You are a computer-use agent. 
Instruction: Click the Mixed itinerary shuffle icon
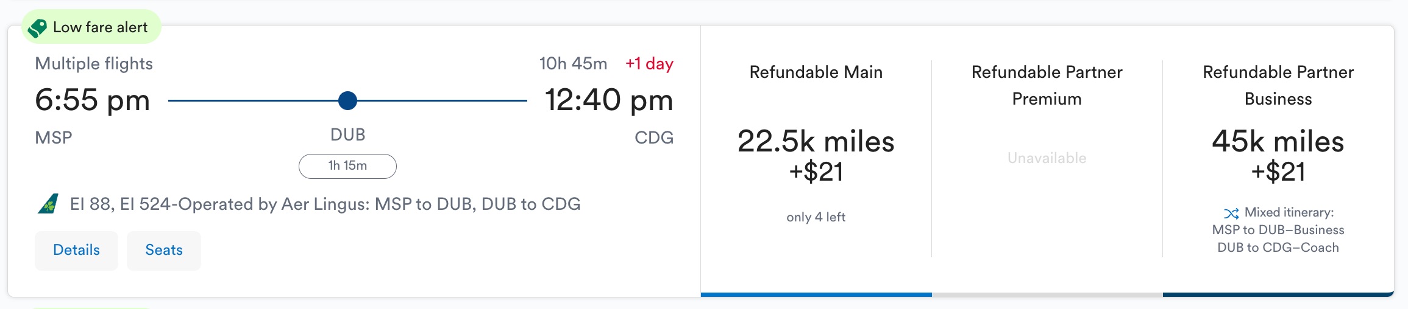point(1231,214)
